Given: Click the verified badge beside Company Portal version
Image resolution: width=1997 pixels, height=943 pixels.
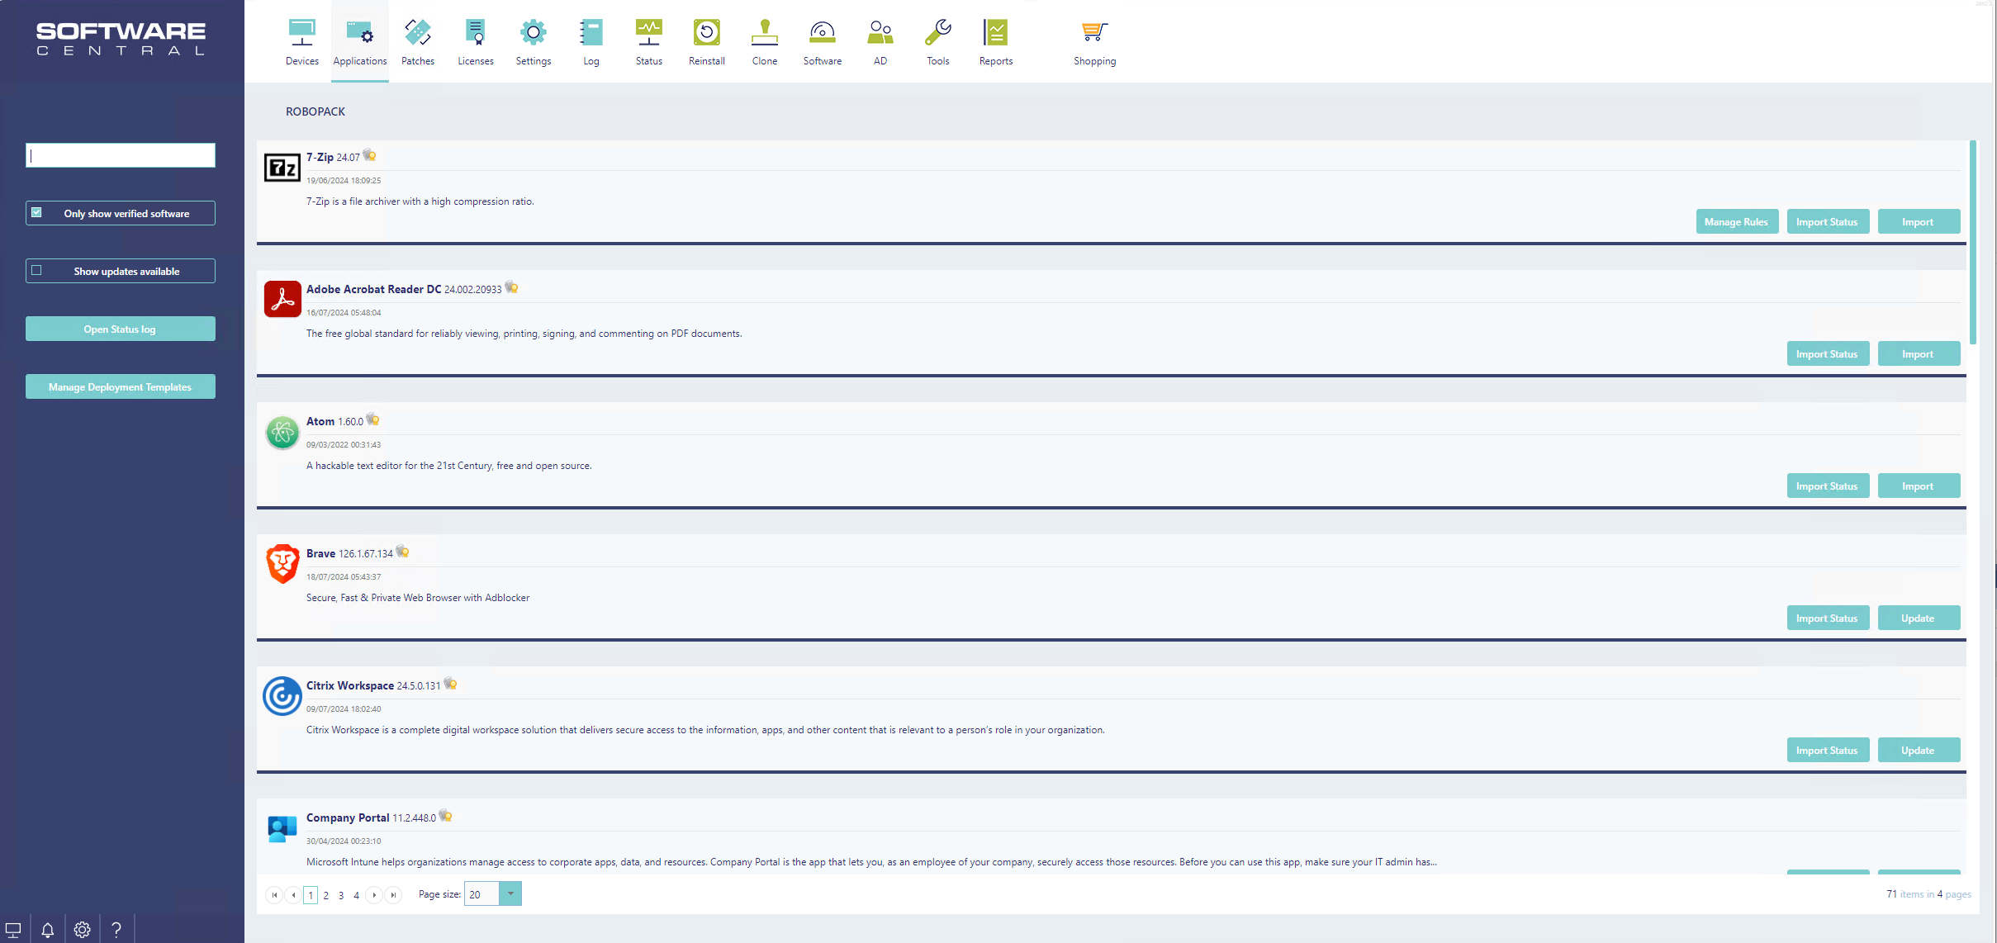Looking at the screenshot, I should point(446,816).
